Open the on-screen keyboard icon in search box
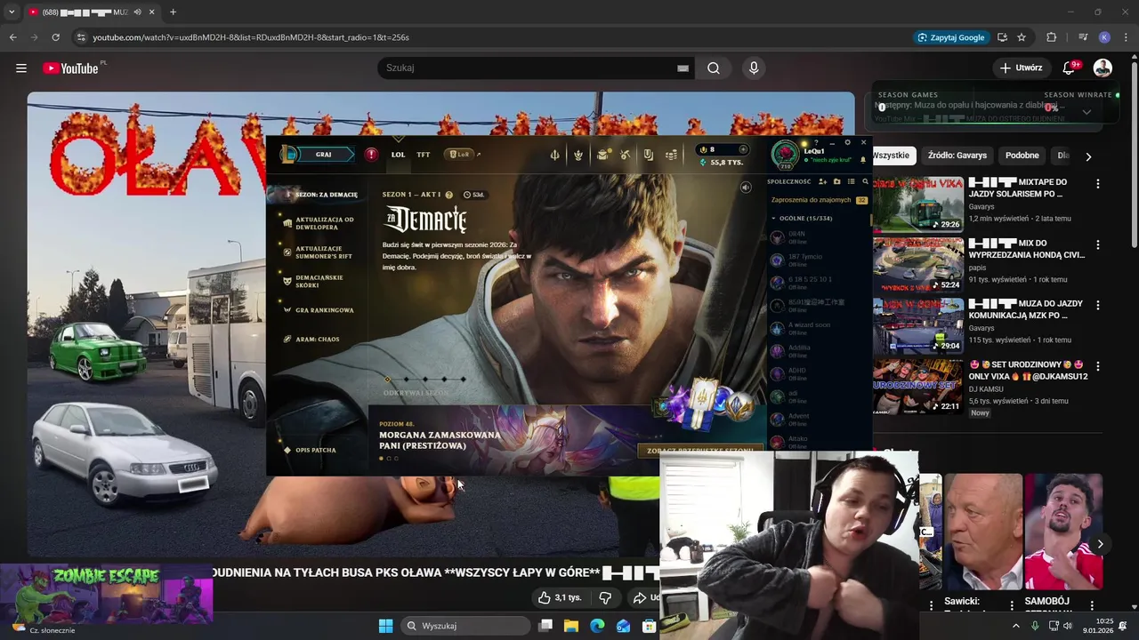Screen dimensions: 1139x640 pyautogui.click(x=683, y=68)
